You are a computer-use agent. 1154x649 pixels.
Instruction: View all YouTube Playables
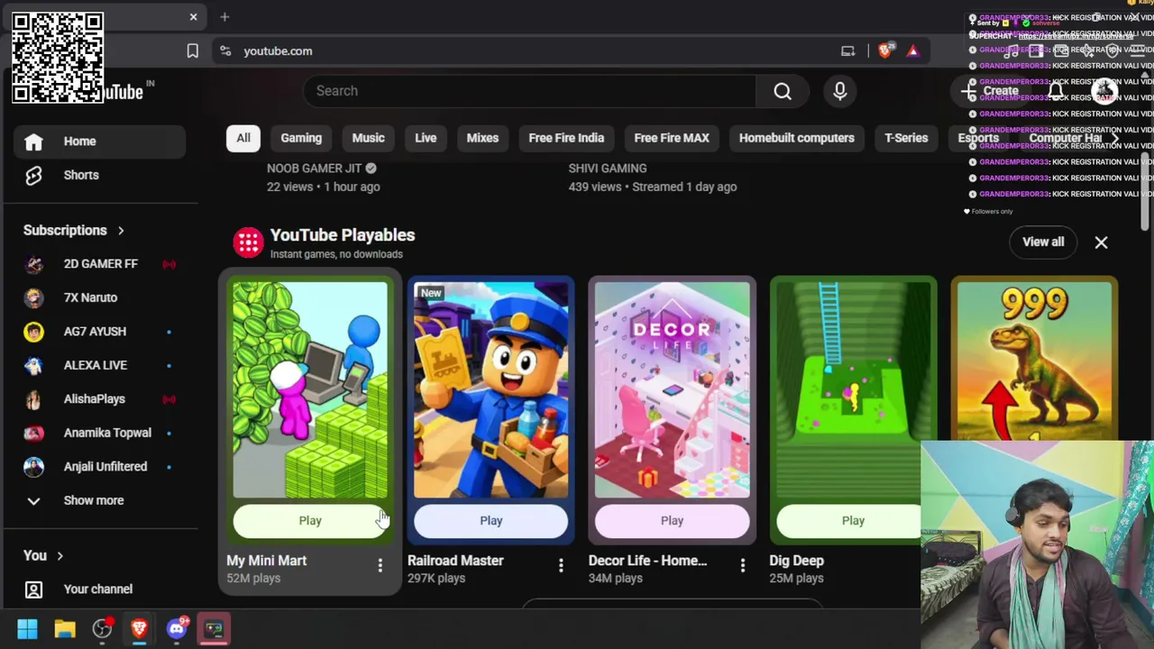pos(1043,242)
